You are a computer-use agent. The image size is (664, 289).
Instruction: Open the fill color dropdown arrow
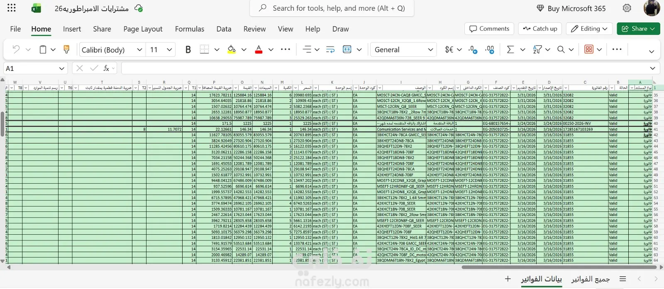[x=244, y=50]
